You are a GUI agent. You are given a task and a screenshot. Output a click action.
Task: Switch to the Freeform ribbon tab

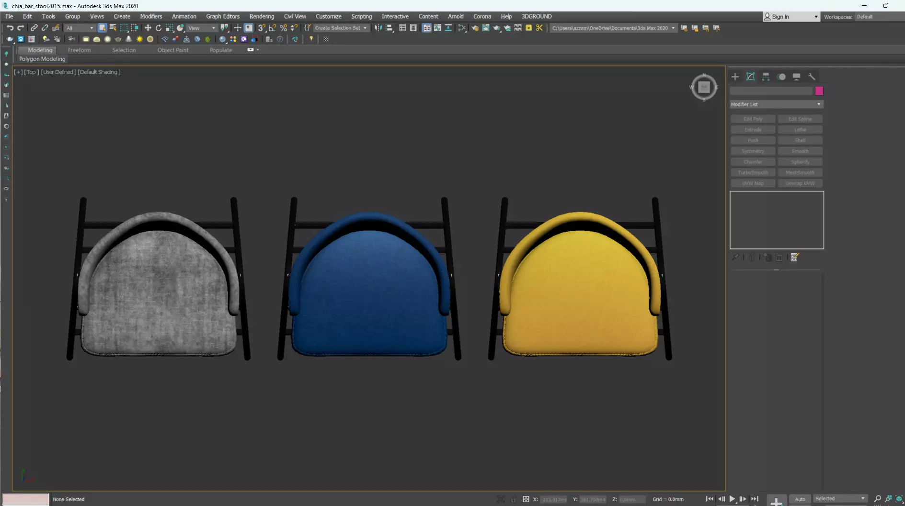pos(79,50)
